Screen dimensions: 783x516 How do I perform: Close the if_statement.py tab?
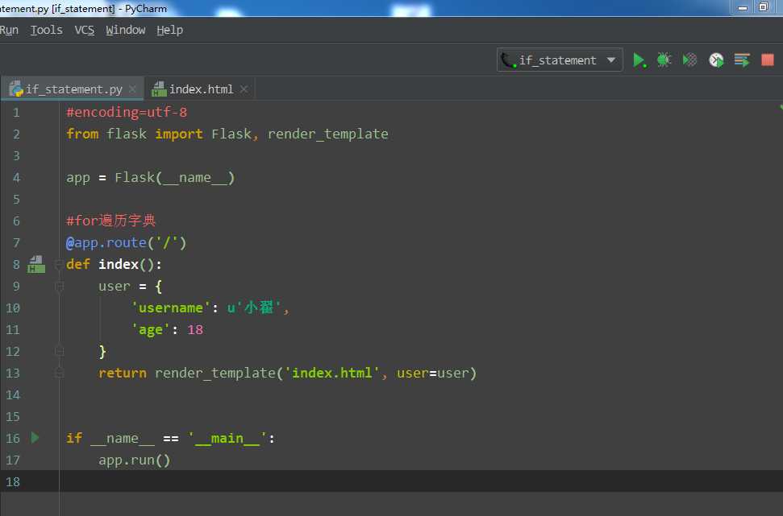point(132,89)
